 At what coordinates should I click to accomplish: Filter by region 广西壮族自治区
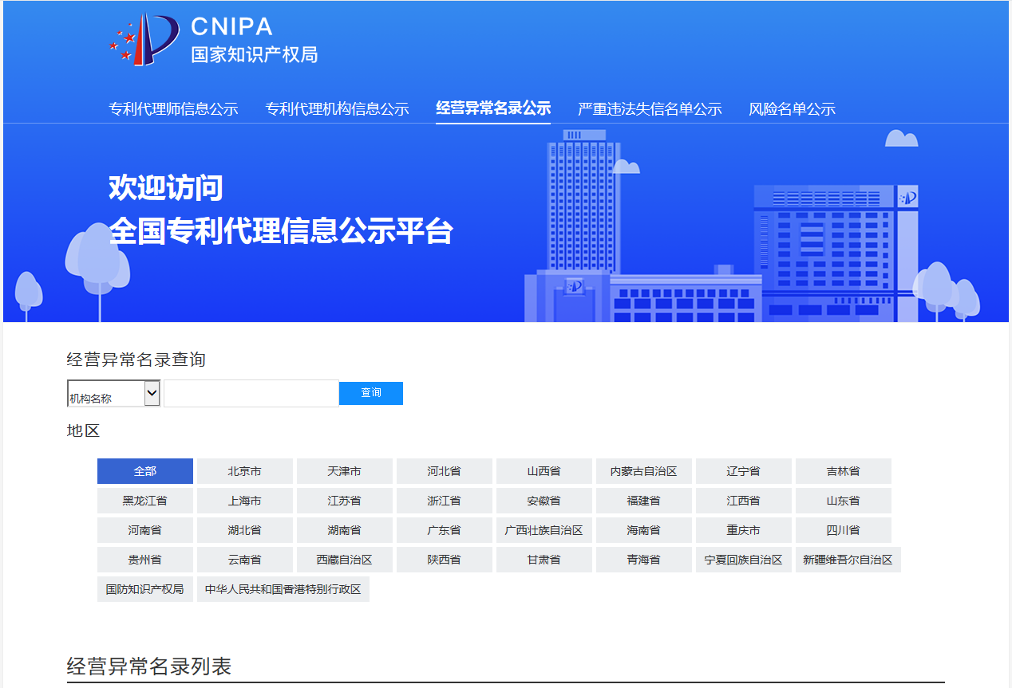click(x=544, y=530)
